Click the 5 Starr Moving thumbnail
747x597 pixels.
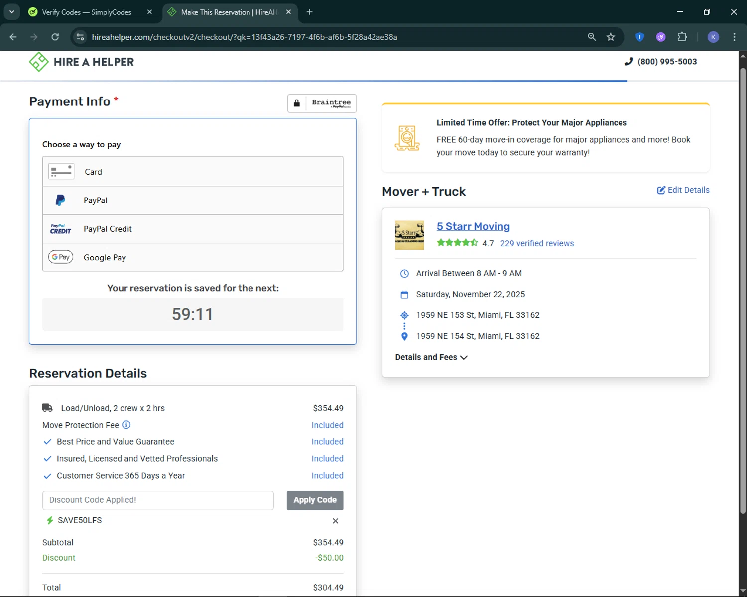point(409,235)
